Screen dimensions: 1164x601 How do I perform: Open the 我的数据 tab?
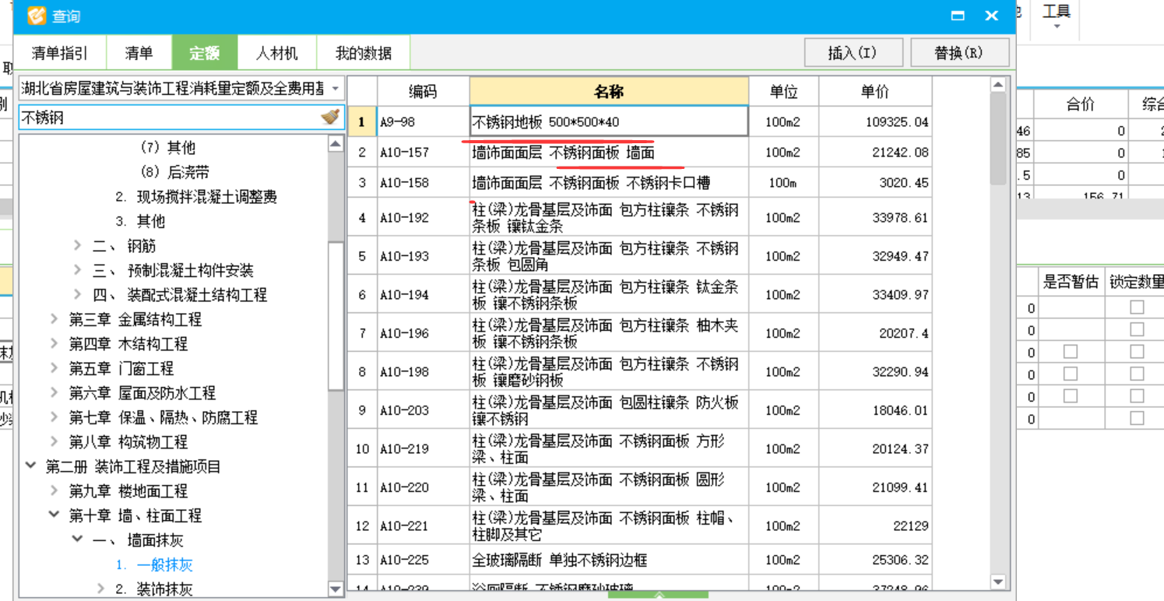(x=363, y=53)
